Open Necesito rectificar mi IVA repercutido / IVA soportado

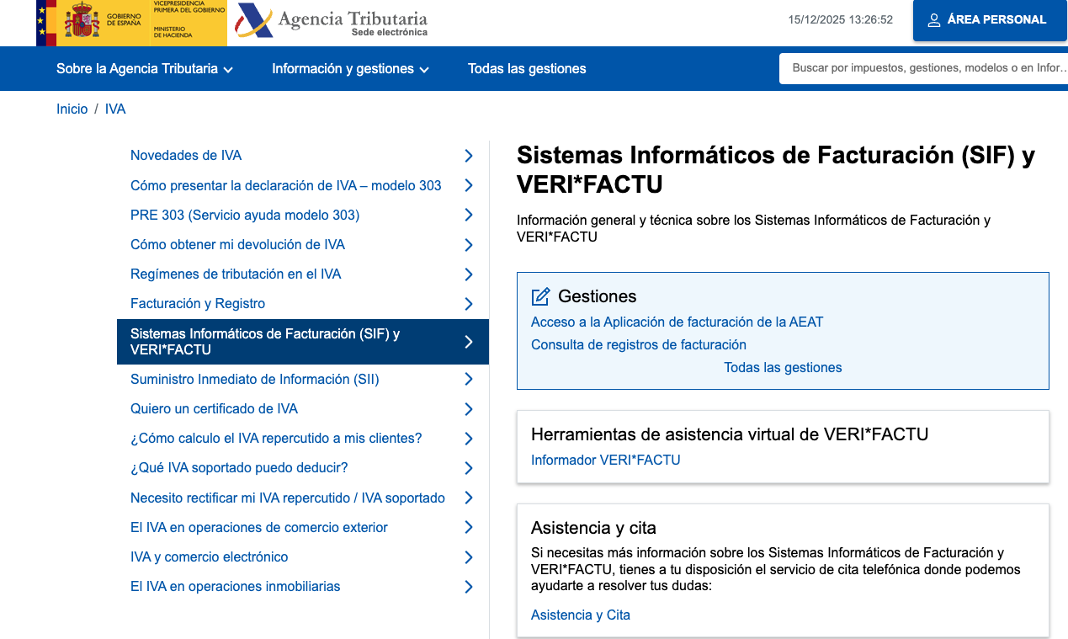pos(288,498)
